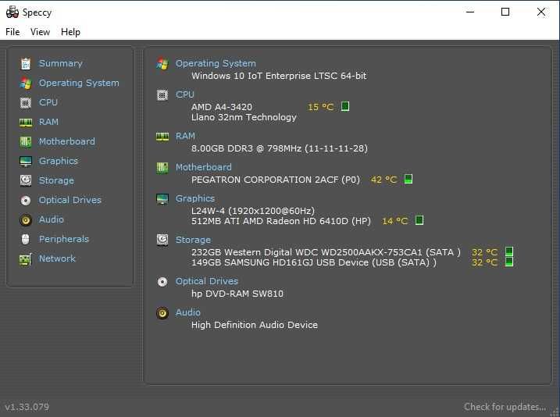The height and width of the screenshot is (417, 560).
Task: Select Graphics in the sidebar
Action: pos(59,161)
